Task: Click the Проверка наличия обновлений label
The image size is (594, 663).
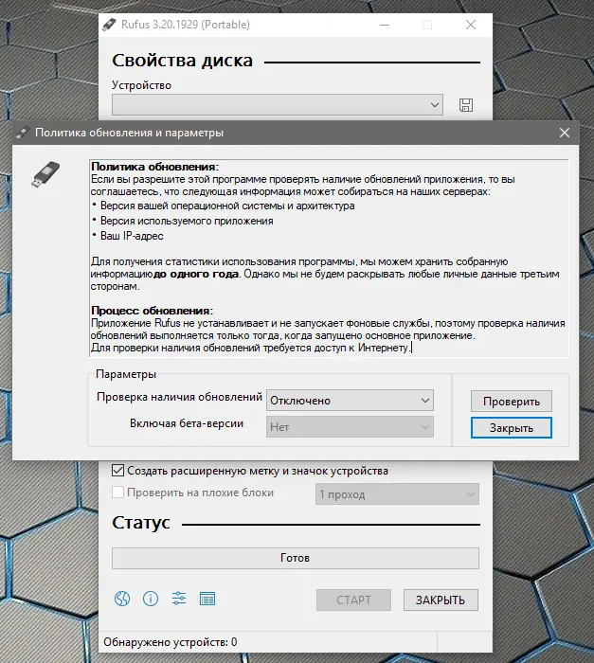Action: [179, 397]
